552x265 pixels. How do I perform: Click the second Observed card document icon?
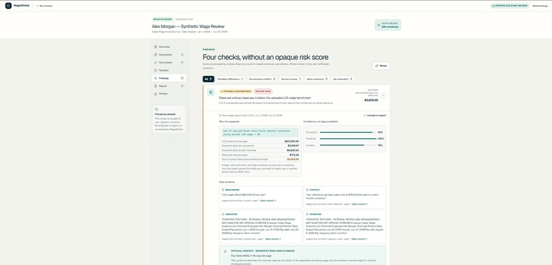(x=307, y=214)
